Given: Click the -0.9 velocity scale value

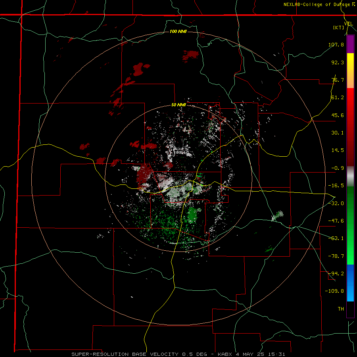Looking at the screenshot, I should [338, 168].
